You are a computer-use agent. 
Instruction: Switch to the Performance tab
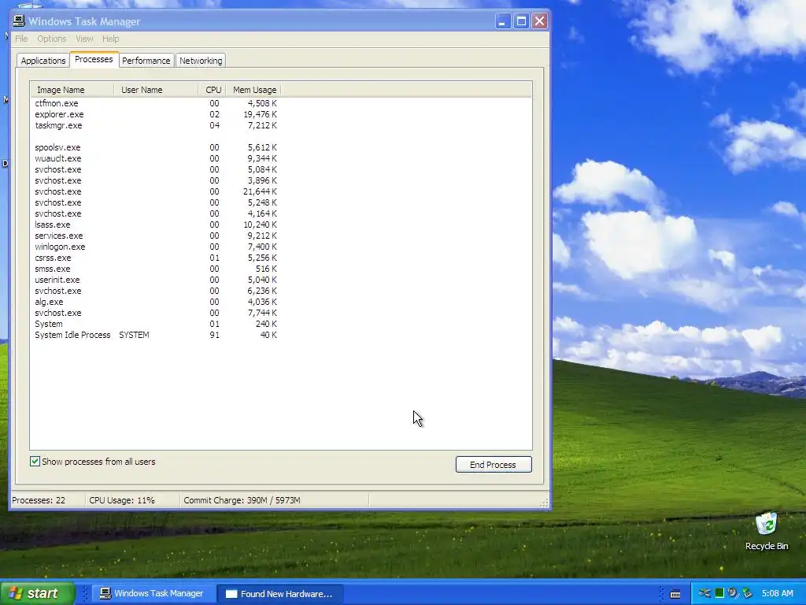coord(146,61)
